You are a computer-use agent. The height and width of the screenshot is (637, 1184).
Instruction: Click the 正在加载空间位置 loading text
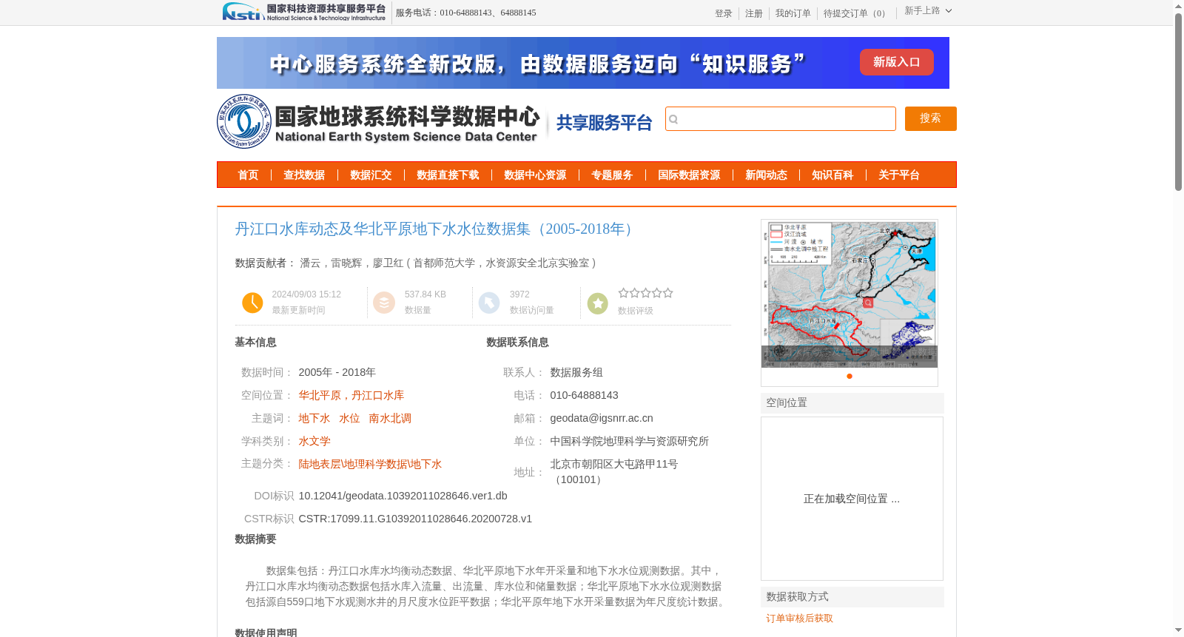(852, 499)
